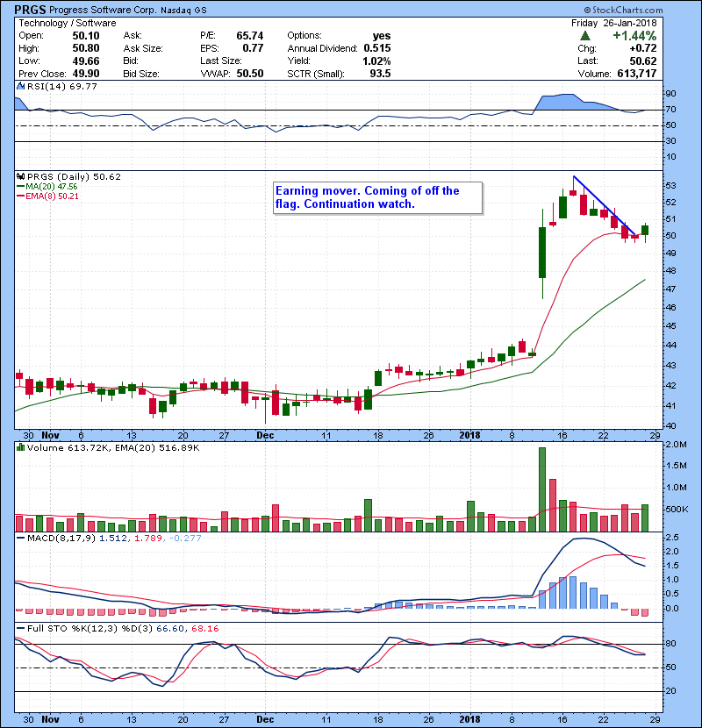Click the MACD signal value 1.789
Viewport: 702px width, 728px height.
tap(148, 539)
